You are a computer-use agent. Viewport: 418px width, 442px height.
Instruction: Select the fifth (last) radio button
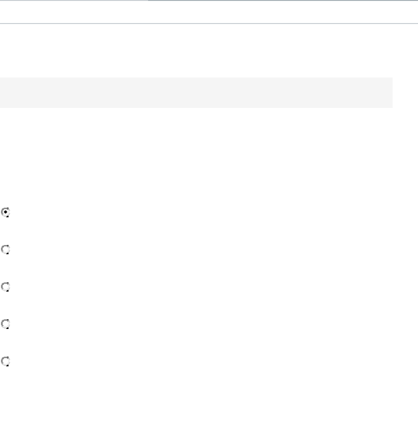click(6, 362)
